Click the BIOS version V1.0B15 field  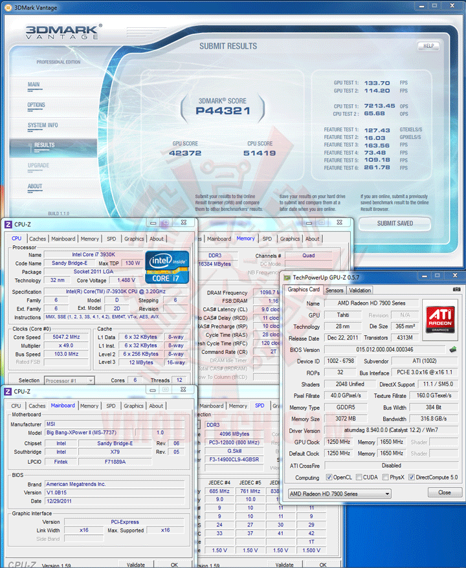115,493
